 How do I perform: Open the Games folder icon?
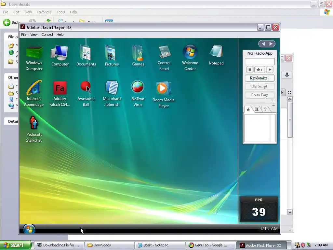pyautogui.click(x=138, y=56)
